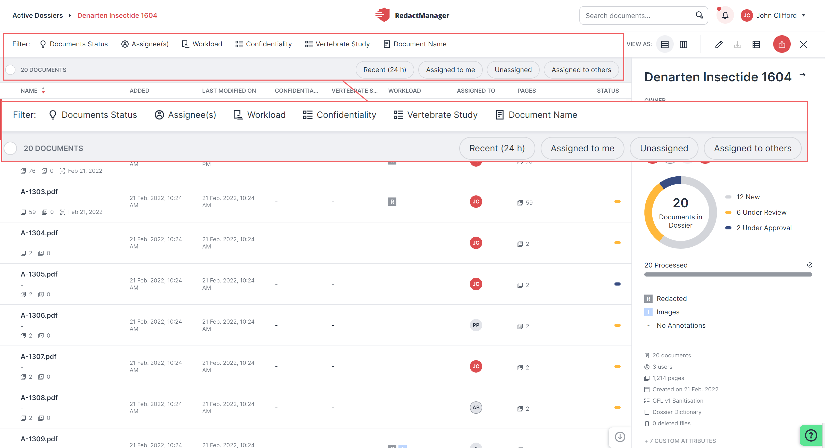Toggle Recent (24 h) chip in the smaller top bar
825x448 pixels.
coord(385,70)
